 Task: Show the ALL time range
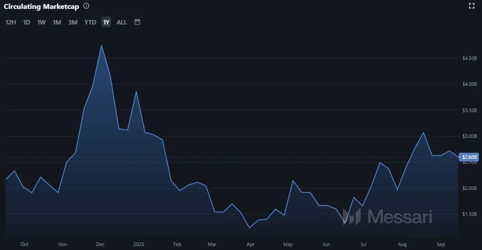click(x=122, y=22)
